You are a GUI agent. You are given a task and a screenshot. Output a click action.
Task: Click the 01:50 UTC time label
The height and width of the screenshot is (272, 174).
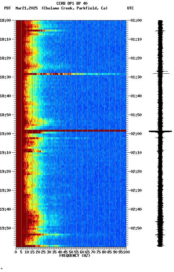pos(136,115)
